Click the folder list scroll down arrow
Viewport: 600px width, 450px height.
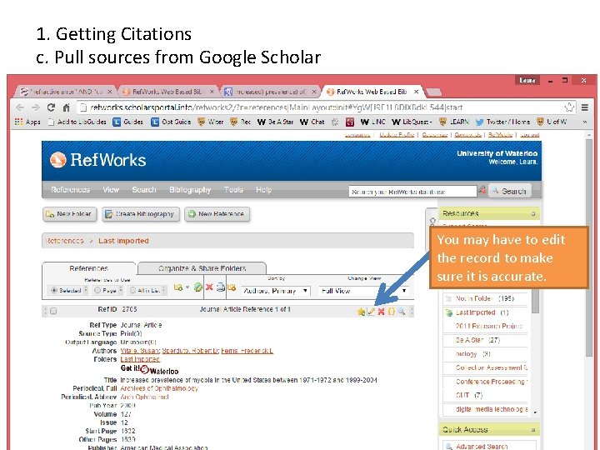coord(535,412)
